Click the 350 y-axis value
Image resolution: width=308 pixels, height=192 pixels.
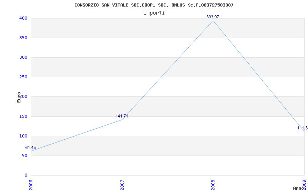click(23, 38)
